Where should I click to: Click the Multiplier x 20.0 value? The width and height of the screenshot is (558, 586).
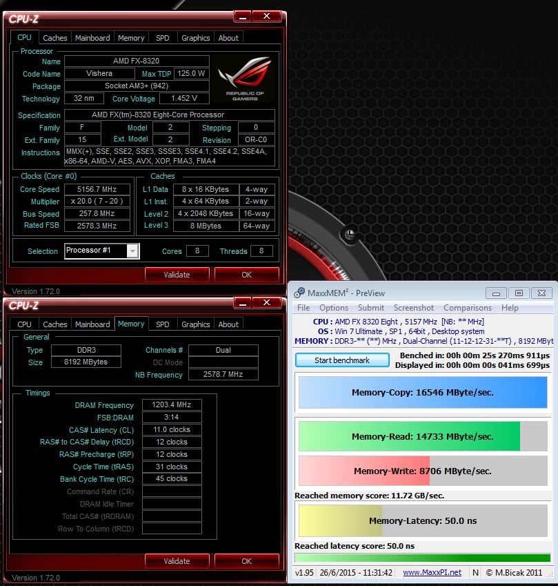pos(97,201)
